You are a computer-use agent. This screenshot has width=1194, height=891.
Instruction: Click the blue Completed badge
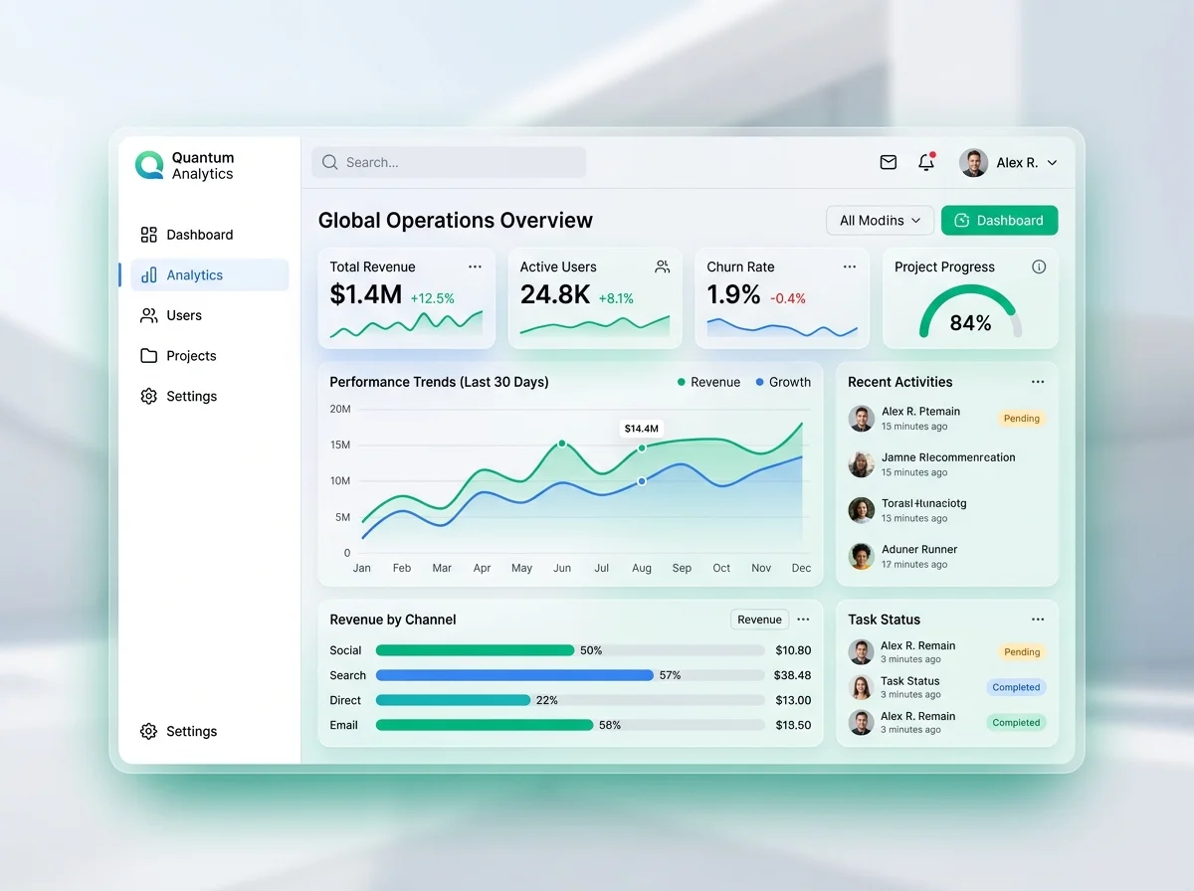pos(1016,687)
